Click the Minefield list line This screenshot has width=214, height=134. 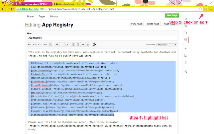(x=70, y=78)
